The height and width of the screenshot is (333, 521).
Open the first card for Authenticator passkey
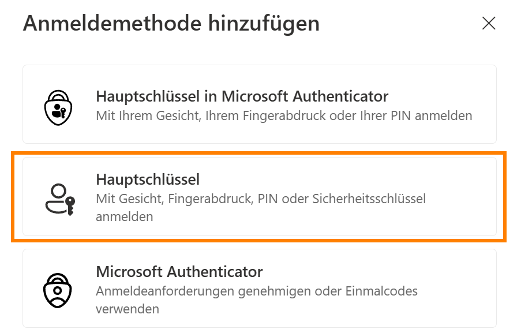coord(260,104)
